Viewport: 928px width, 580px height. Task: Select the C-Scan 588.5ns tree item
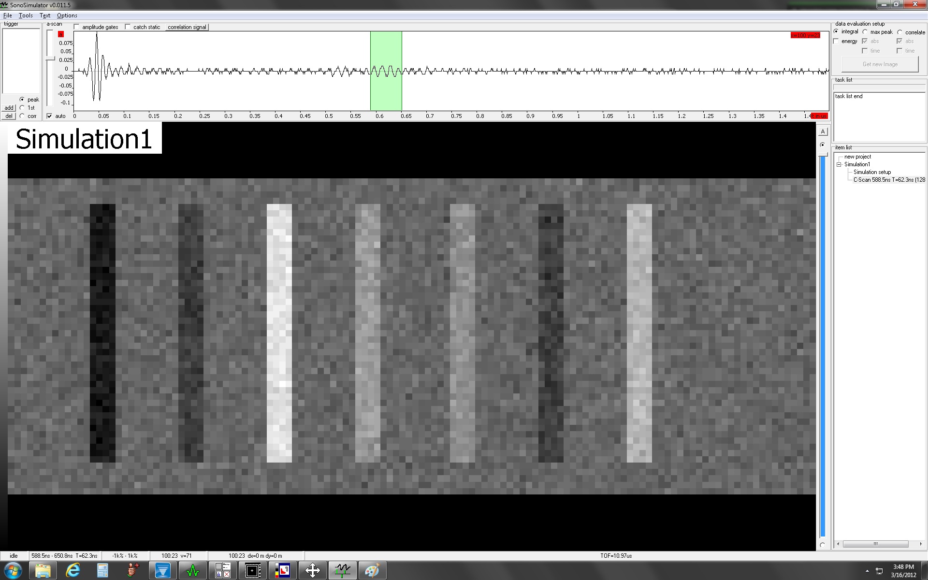tap(888, 180)
